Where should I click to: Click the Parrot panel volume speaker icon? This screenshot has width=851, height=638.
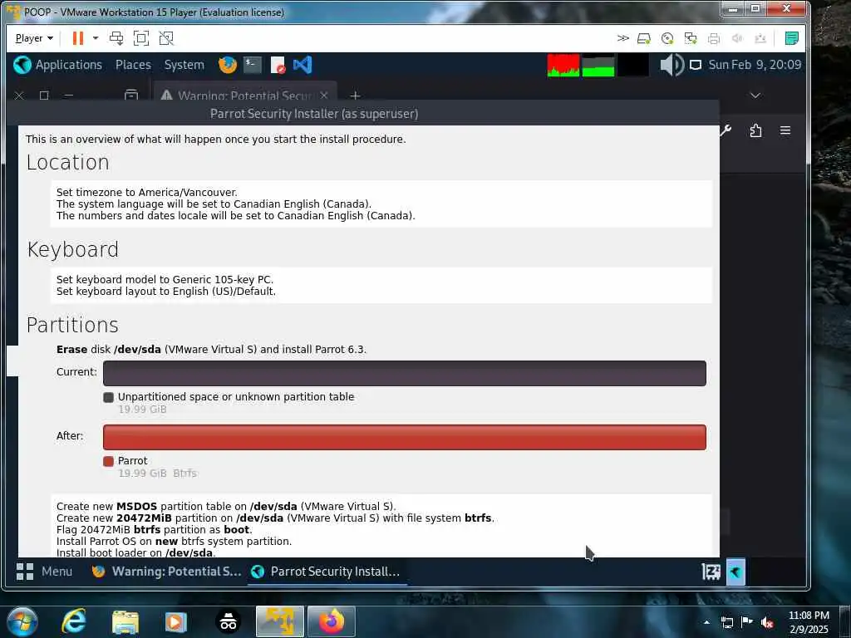671,65
